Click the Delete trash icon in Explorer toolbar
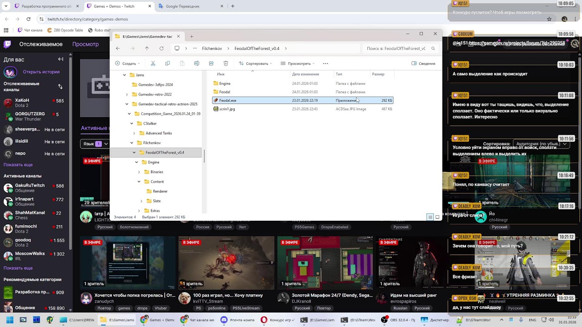 pos(226,64)
